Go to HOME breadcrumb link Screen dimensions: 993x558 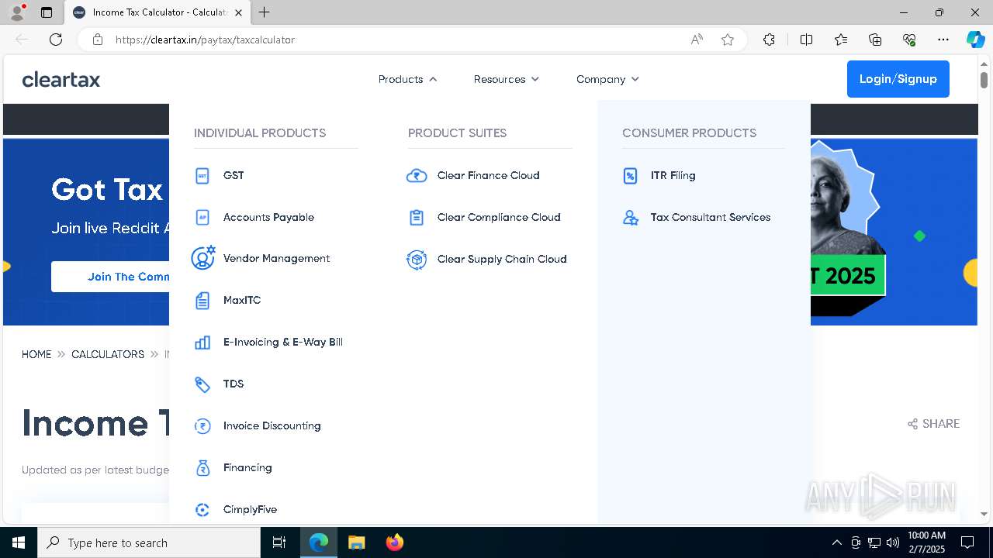point(36,354)
